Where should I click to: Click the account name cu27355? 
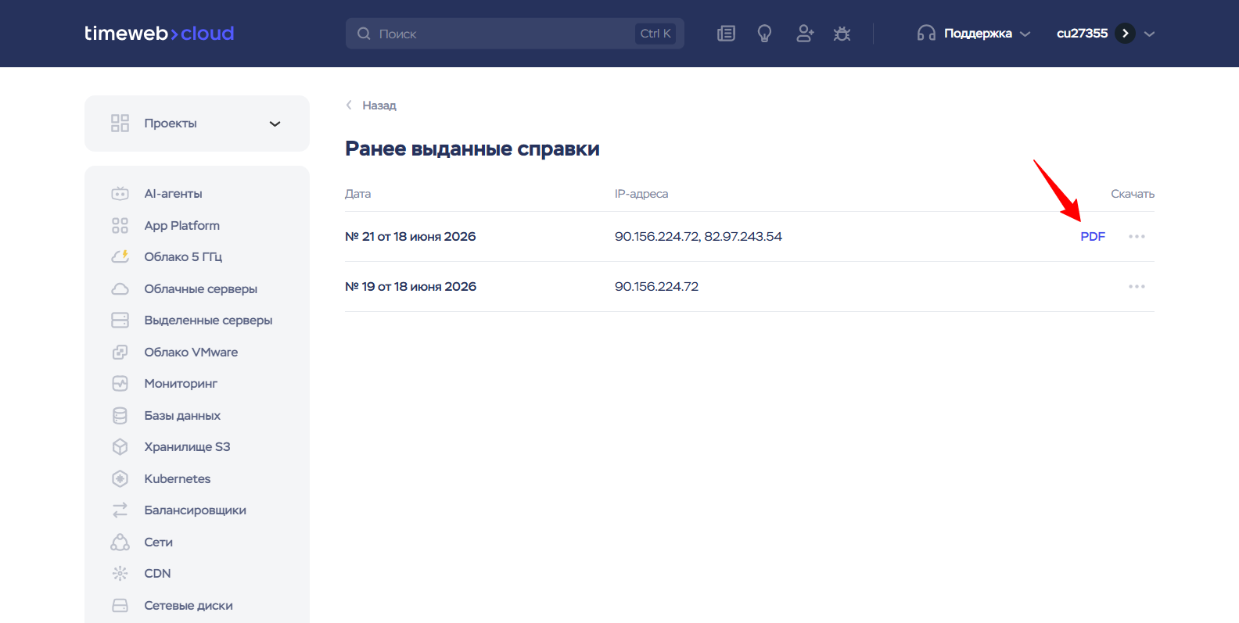coord(1082,34)
